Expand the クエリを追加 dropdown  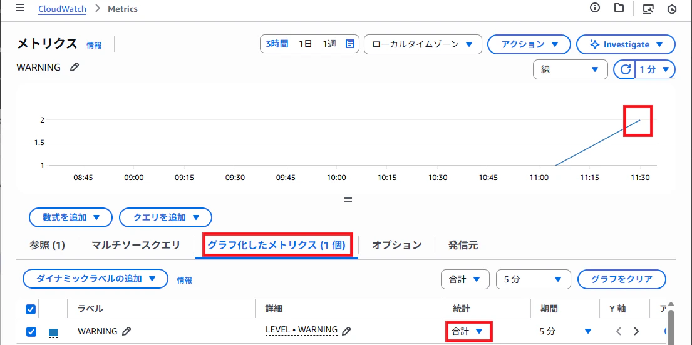(x=166, y=217)
